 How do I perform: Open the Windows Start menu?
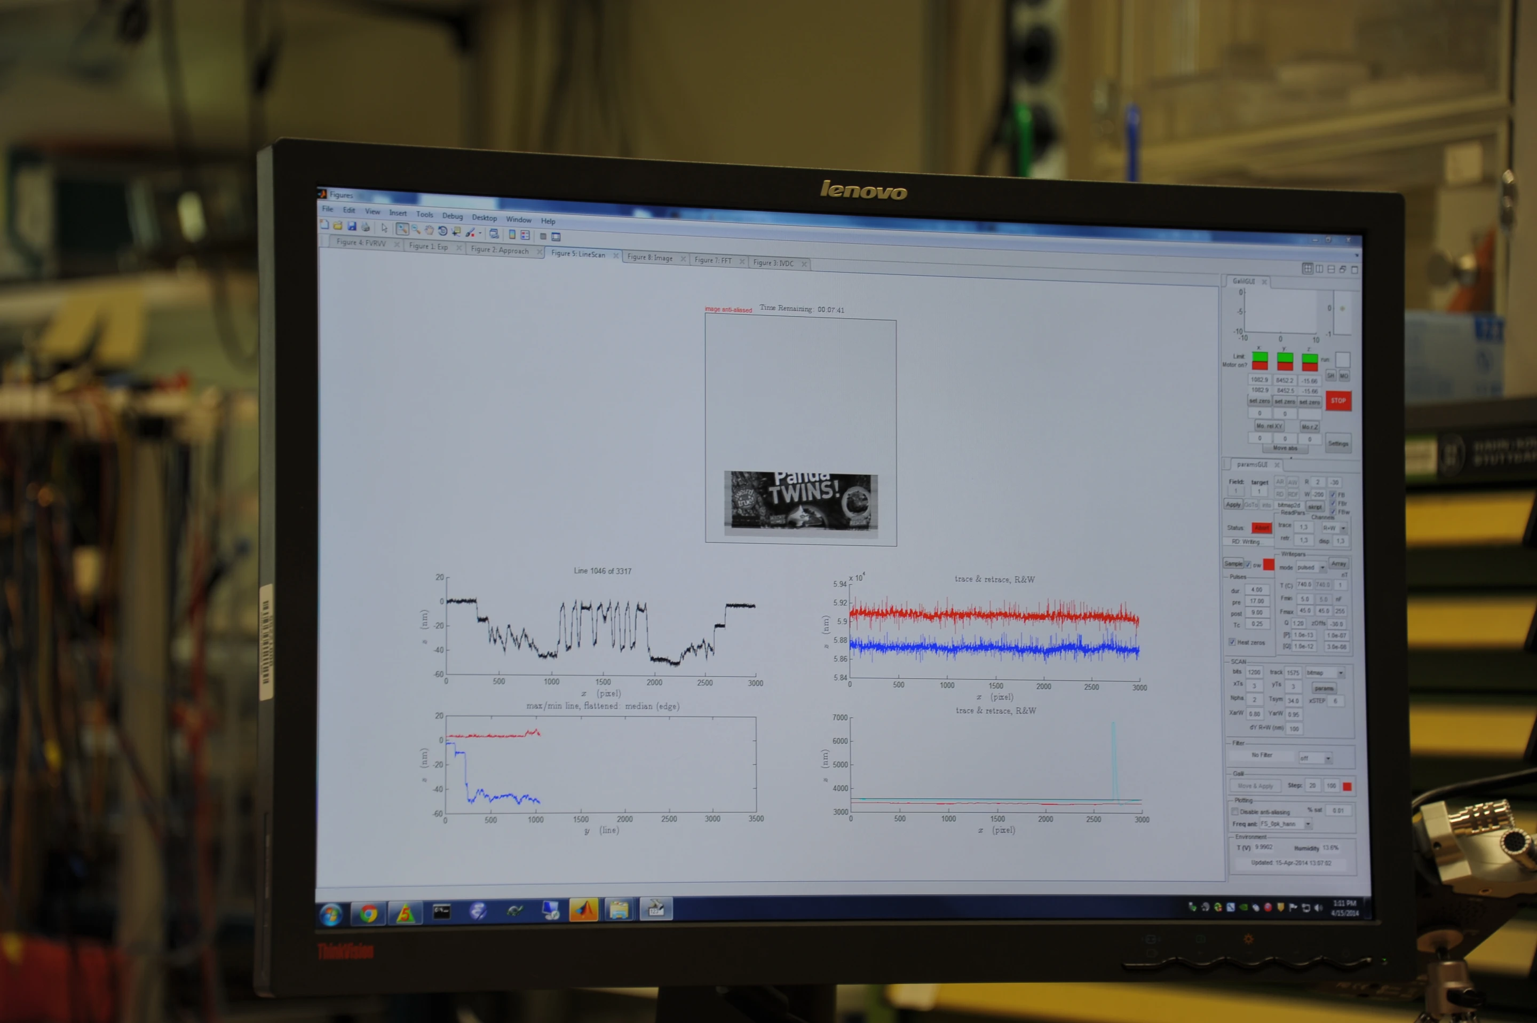(x=330, y=915)
